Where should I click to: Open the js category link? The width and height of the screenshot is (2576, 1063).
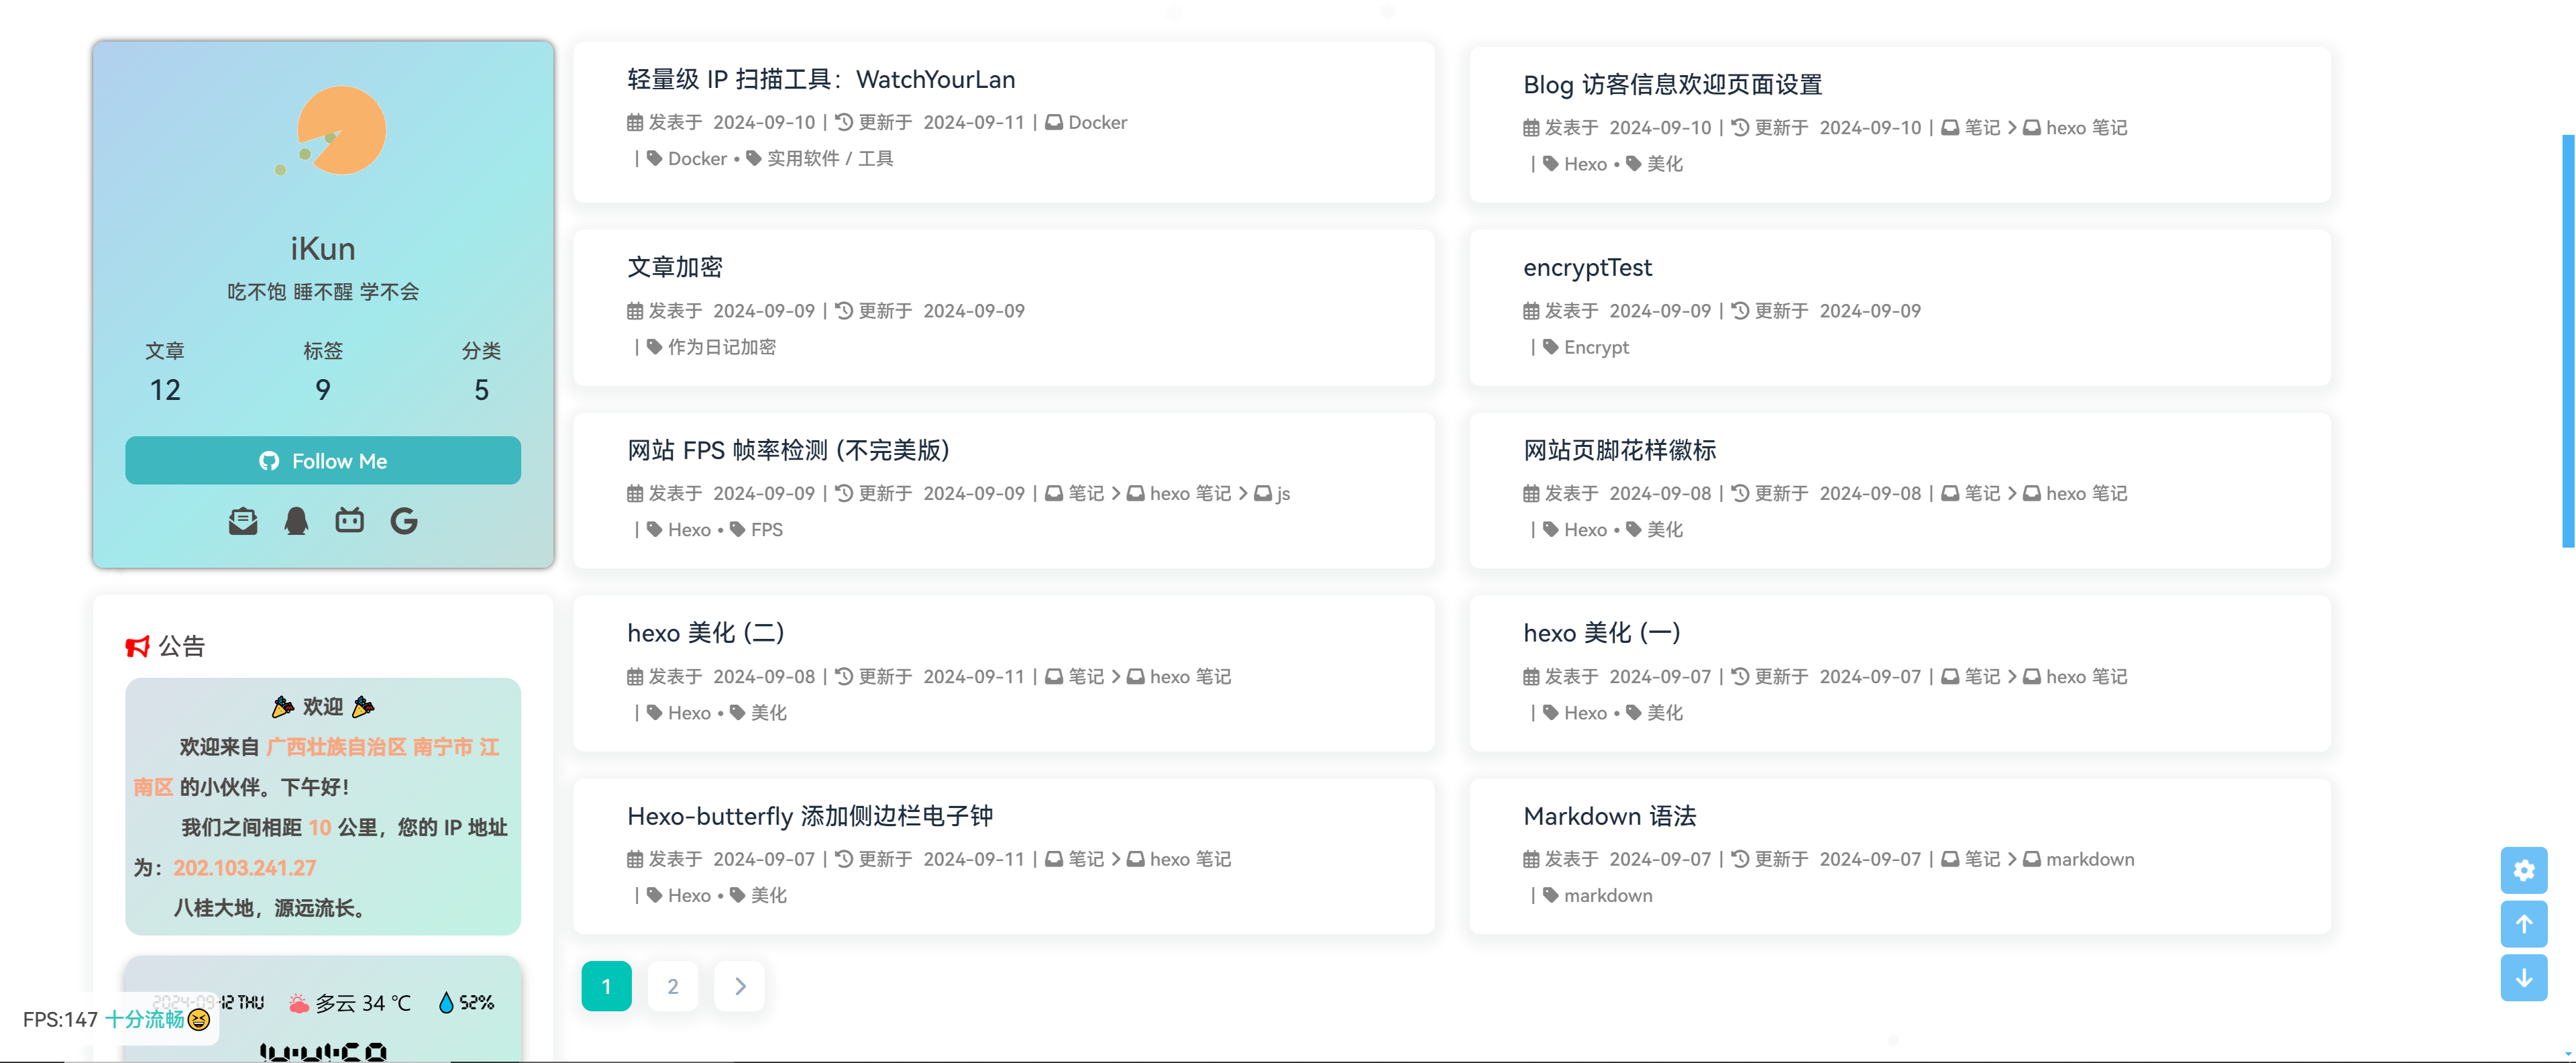pyautogui.click(x=1283, y=494)
